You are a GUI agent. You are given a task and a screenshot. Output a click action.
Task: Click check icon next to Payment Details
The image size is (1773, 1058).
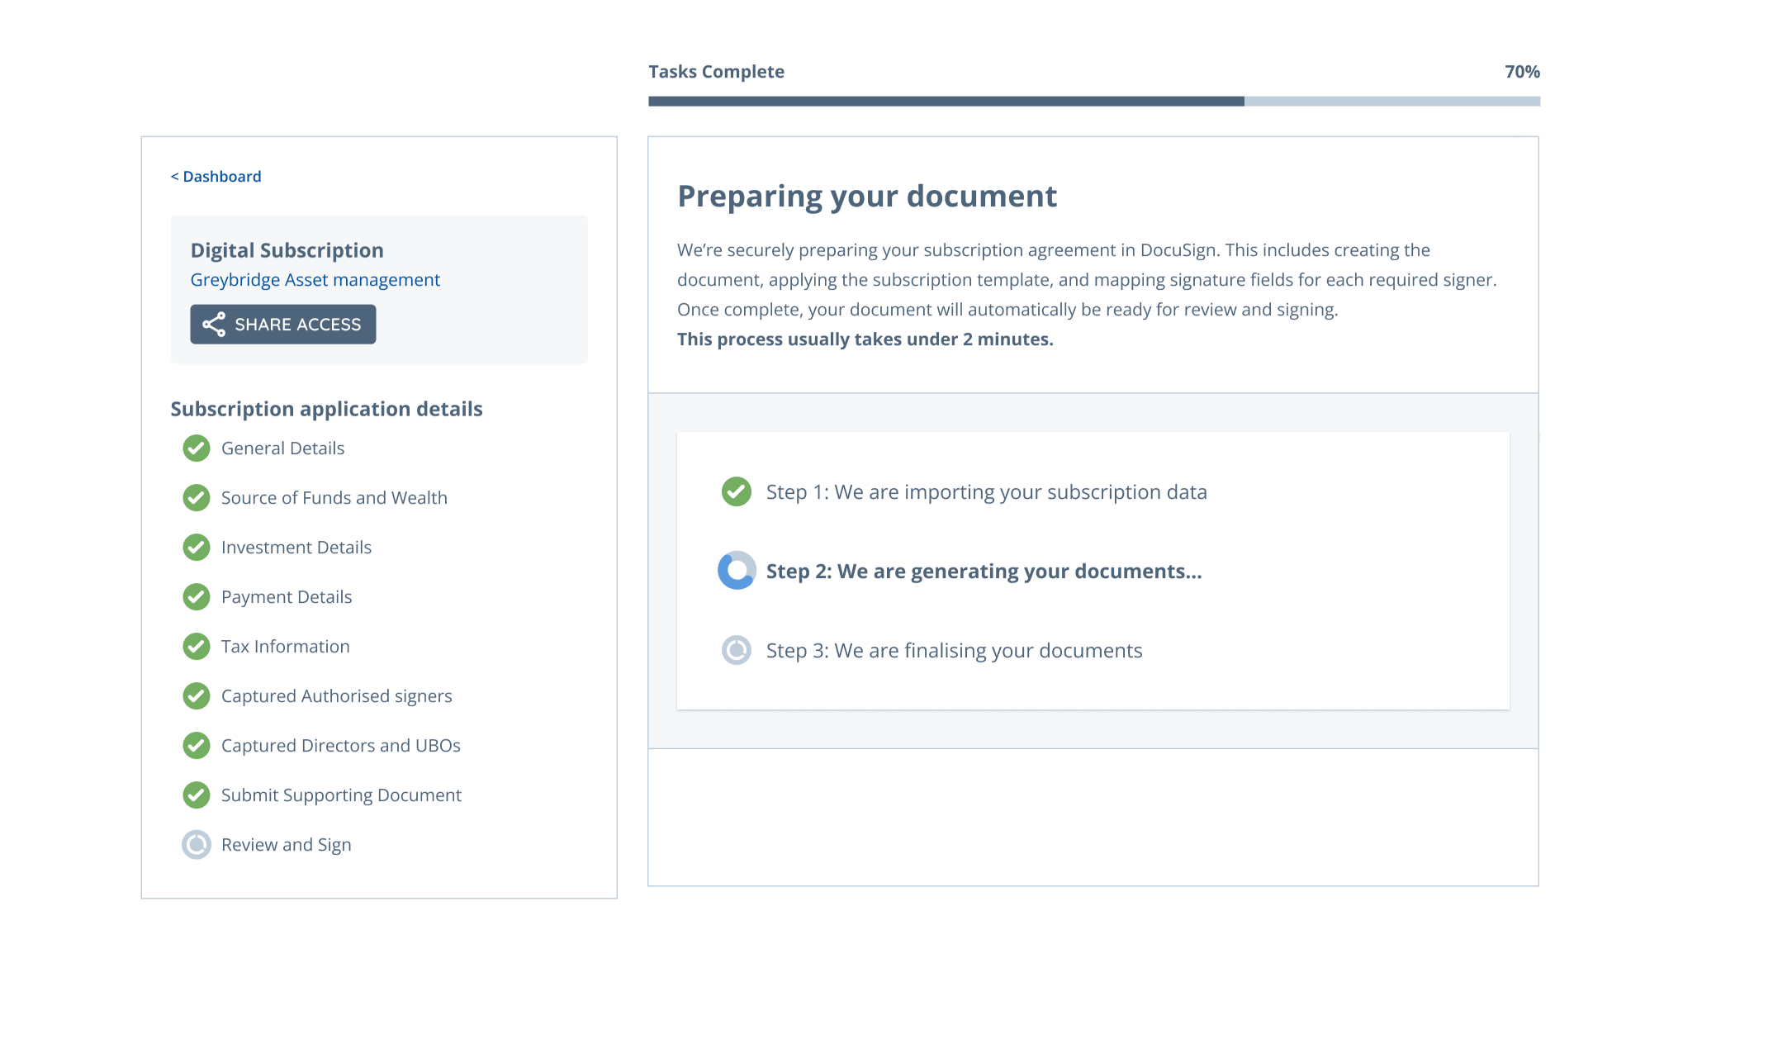pyautogui.click(x=197, y=597)
